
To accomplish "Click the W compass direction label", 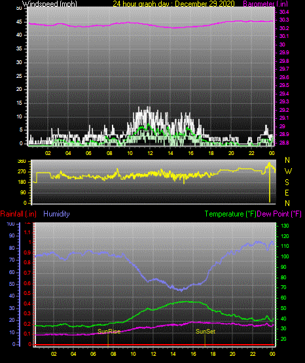I will tap(288, 171).
